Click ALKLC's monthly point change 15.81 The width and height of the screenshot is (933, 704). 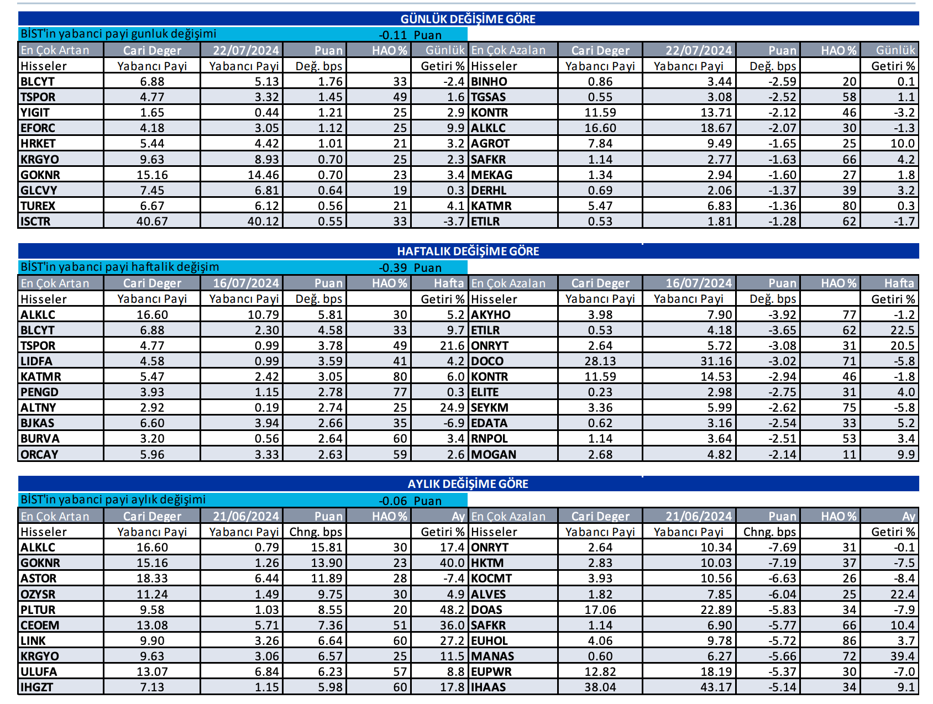pos(327,548)
